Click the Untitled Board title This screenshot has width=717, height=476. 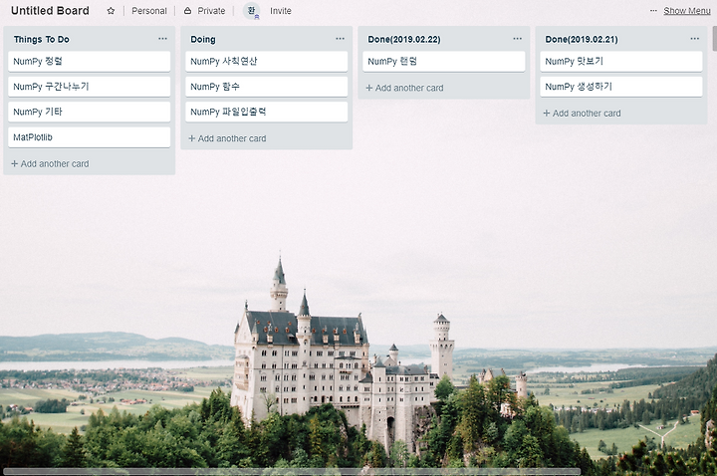pos(50,11)
